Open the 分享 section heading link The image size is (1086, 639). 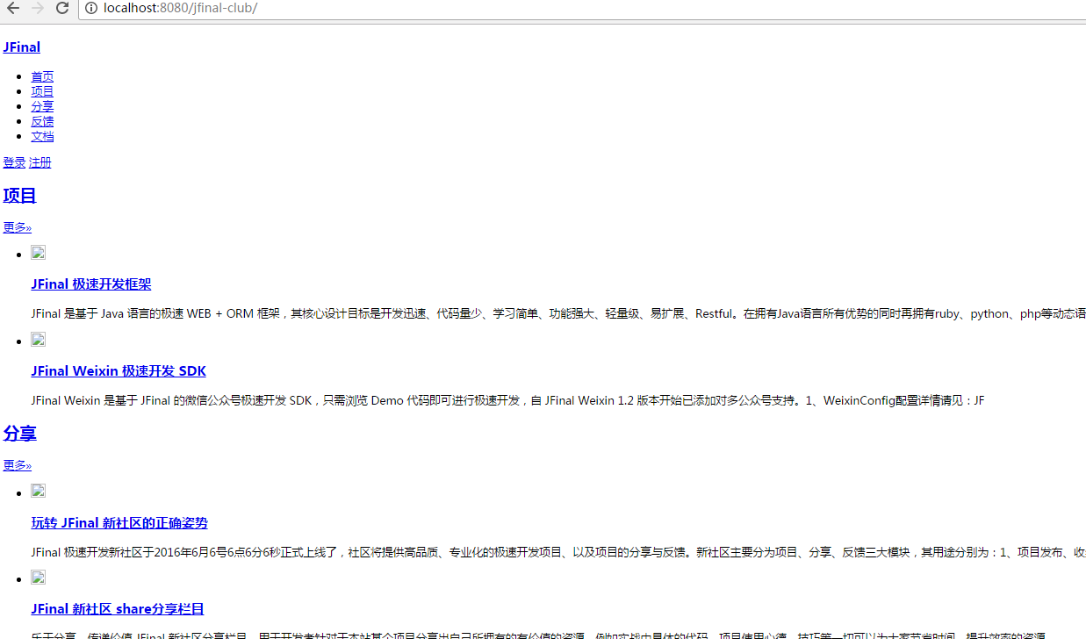tap(19, 434)
